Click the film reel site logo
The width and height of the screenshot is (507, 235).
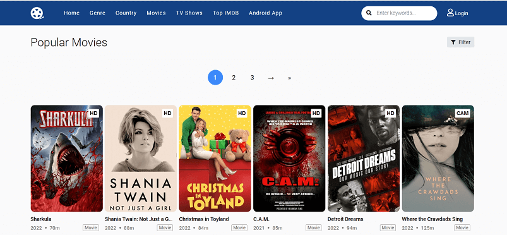[x=37, y=13]
